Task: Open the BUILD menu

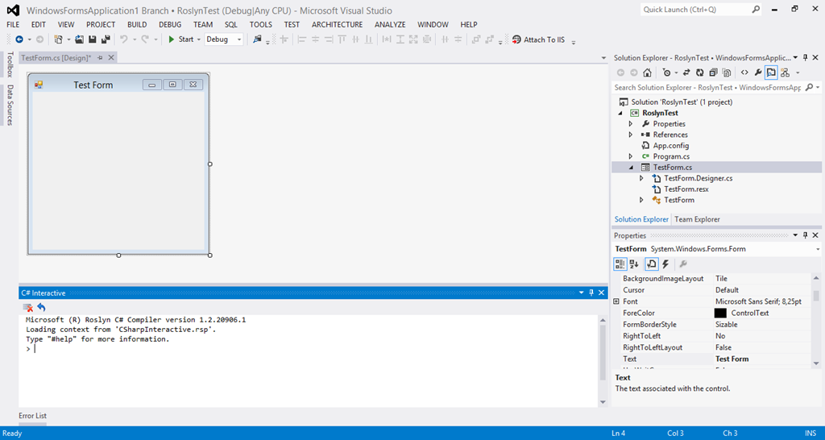Action: [137, 24]
